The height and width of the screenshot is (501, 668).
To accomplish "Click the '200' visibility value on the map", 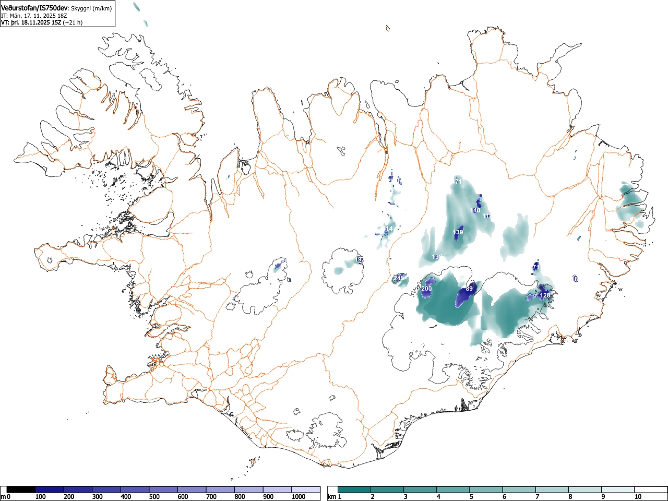I will (426, 289).
